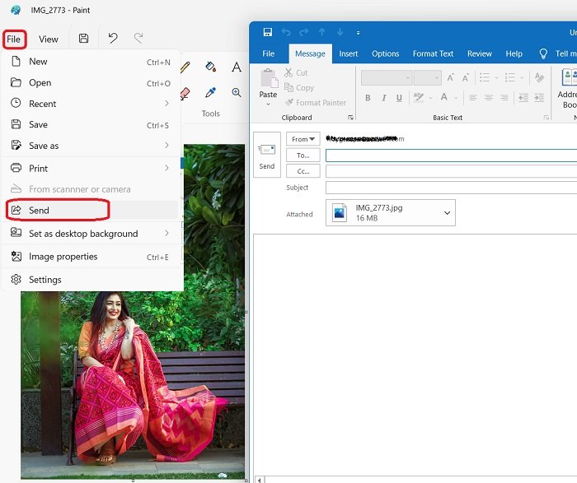The height and width of the screenshot is (483, 577).
Task: Open the Address Book icon
Action: click(x=569, y=82)
